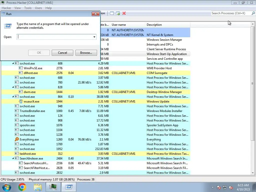This screenshot has height=192, width=256.
Task: Click the Browse... button in Run dialog
Action: [86, 53]
